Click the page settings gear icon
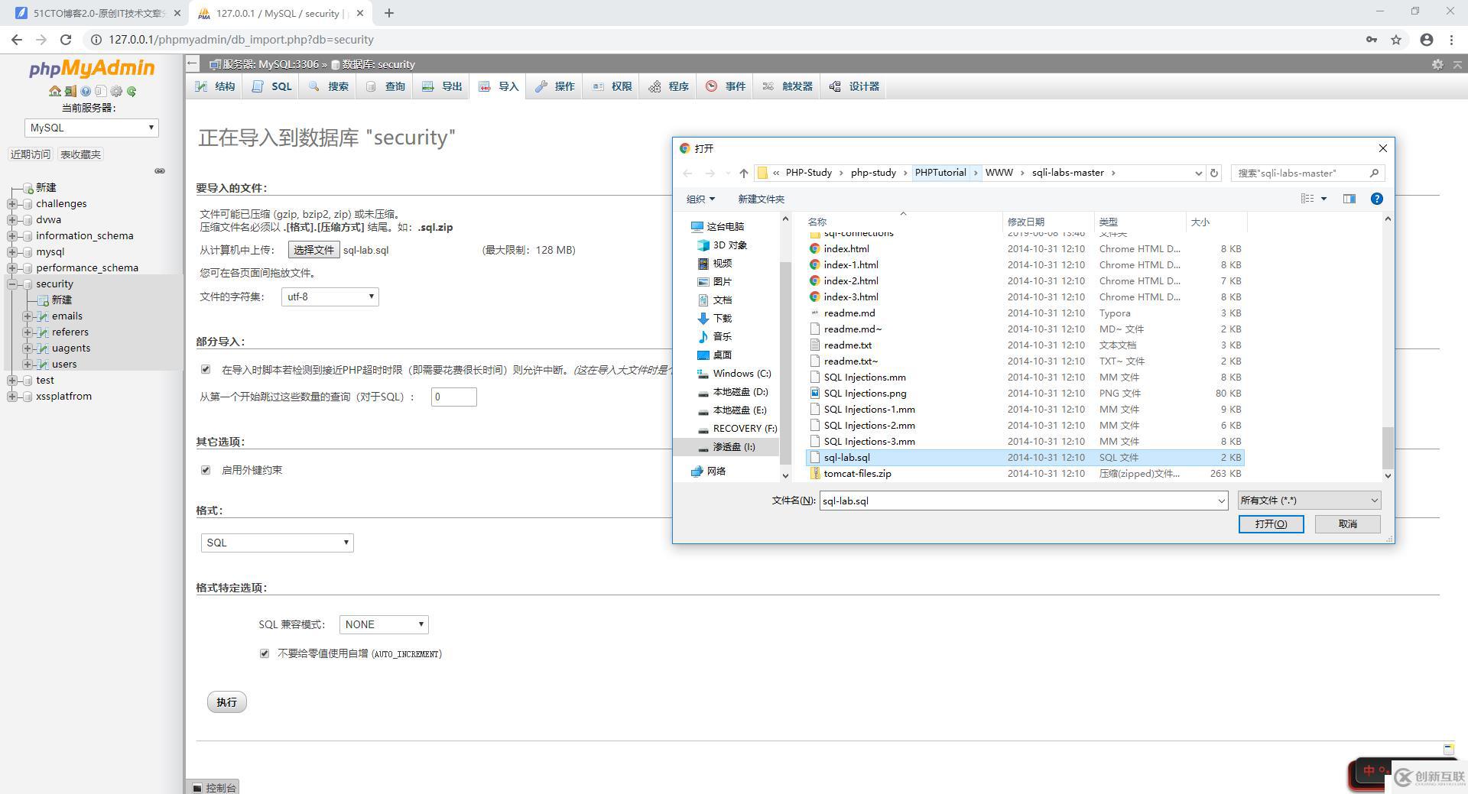 pyautogui.click(x=1437, y=64)
